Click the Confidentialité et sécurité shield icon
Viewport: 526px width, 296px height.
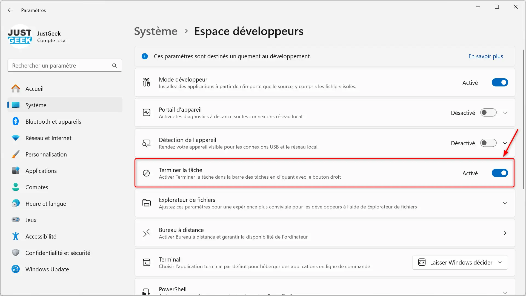pyautogui.click(x=16, y=253)
